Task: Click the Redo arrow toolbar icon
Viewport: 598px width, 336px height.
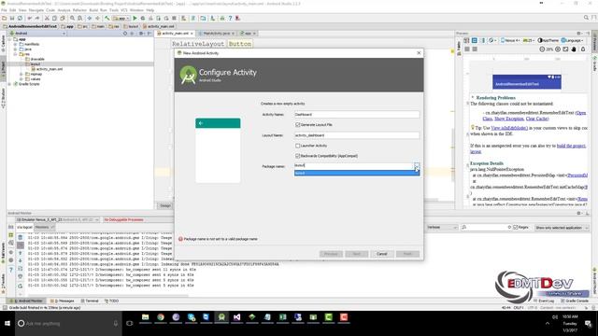Action: pyautogui.click(x=37, y=18)
